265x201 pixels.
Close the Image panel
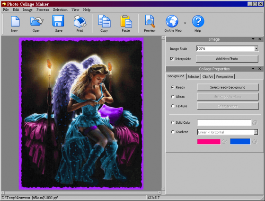pyautogui.click(x=260, y=39)
